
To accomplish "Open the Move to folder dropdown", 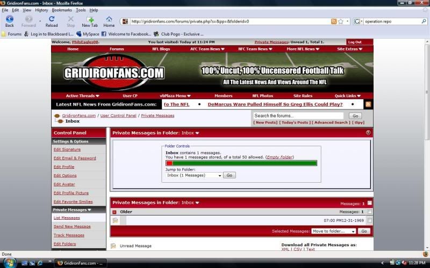I will click(334, 232).
